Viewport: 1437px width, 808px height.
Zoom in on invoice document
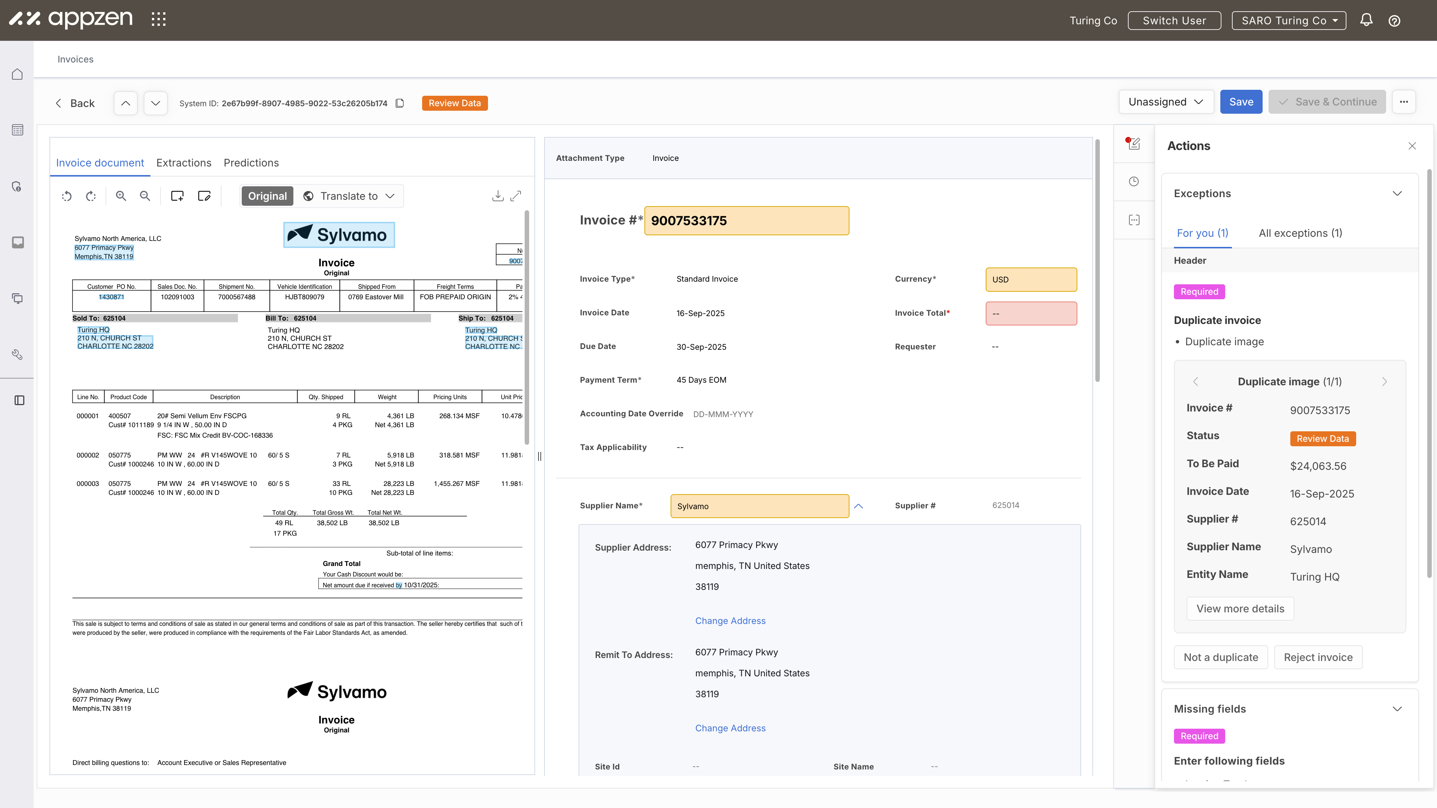[x=121, y=196]
